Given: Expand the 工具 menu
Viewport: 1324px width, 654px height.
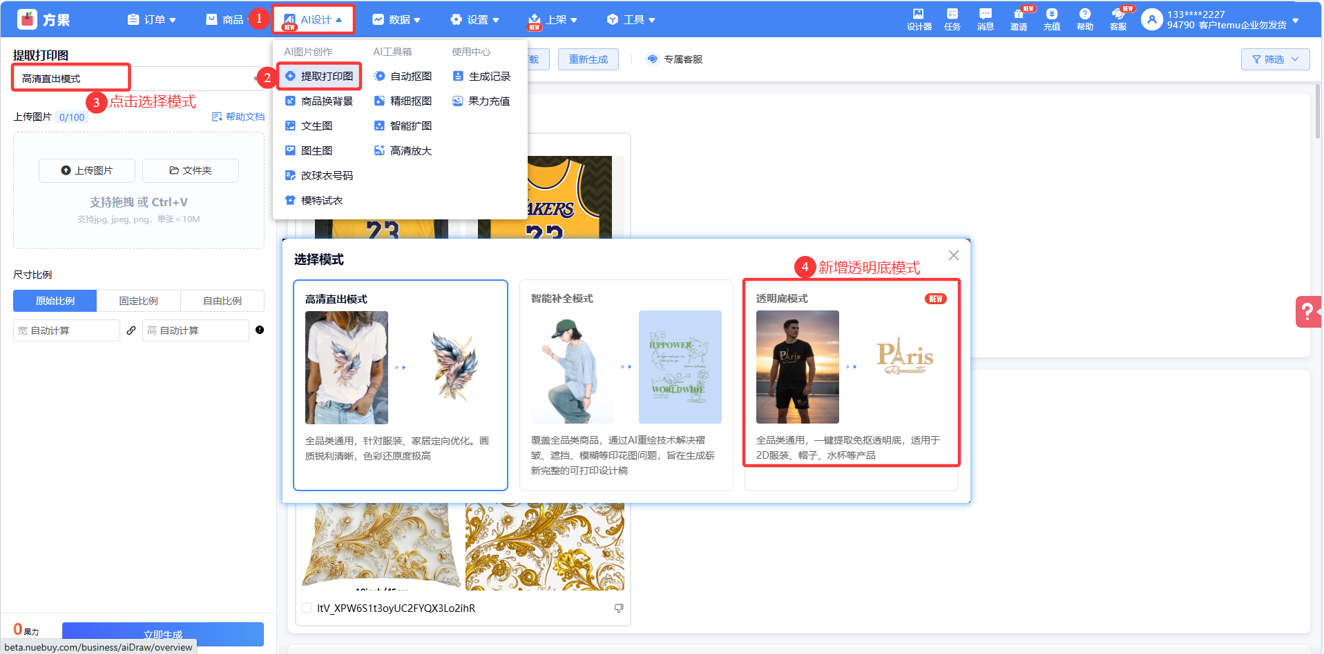Looking at the screenshot, I should point(631,19).
